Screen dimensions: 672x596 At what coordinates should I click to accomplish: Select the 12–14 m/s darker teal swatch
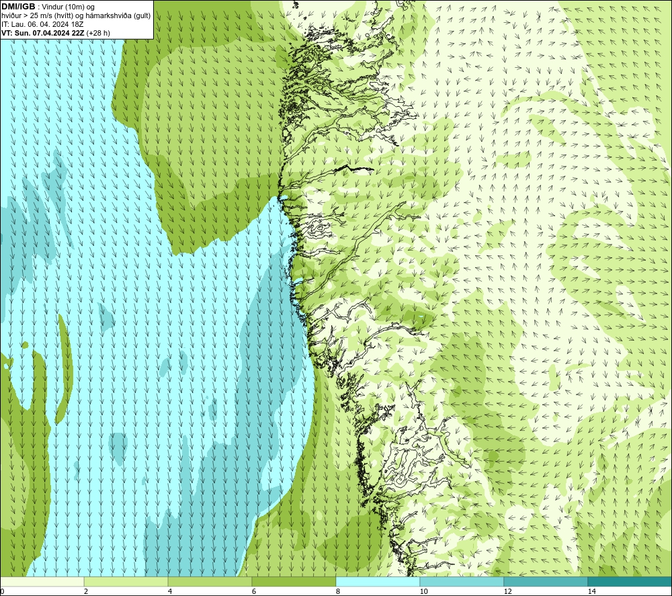click(546, 581)
